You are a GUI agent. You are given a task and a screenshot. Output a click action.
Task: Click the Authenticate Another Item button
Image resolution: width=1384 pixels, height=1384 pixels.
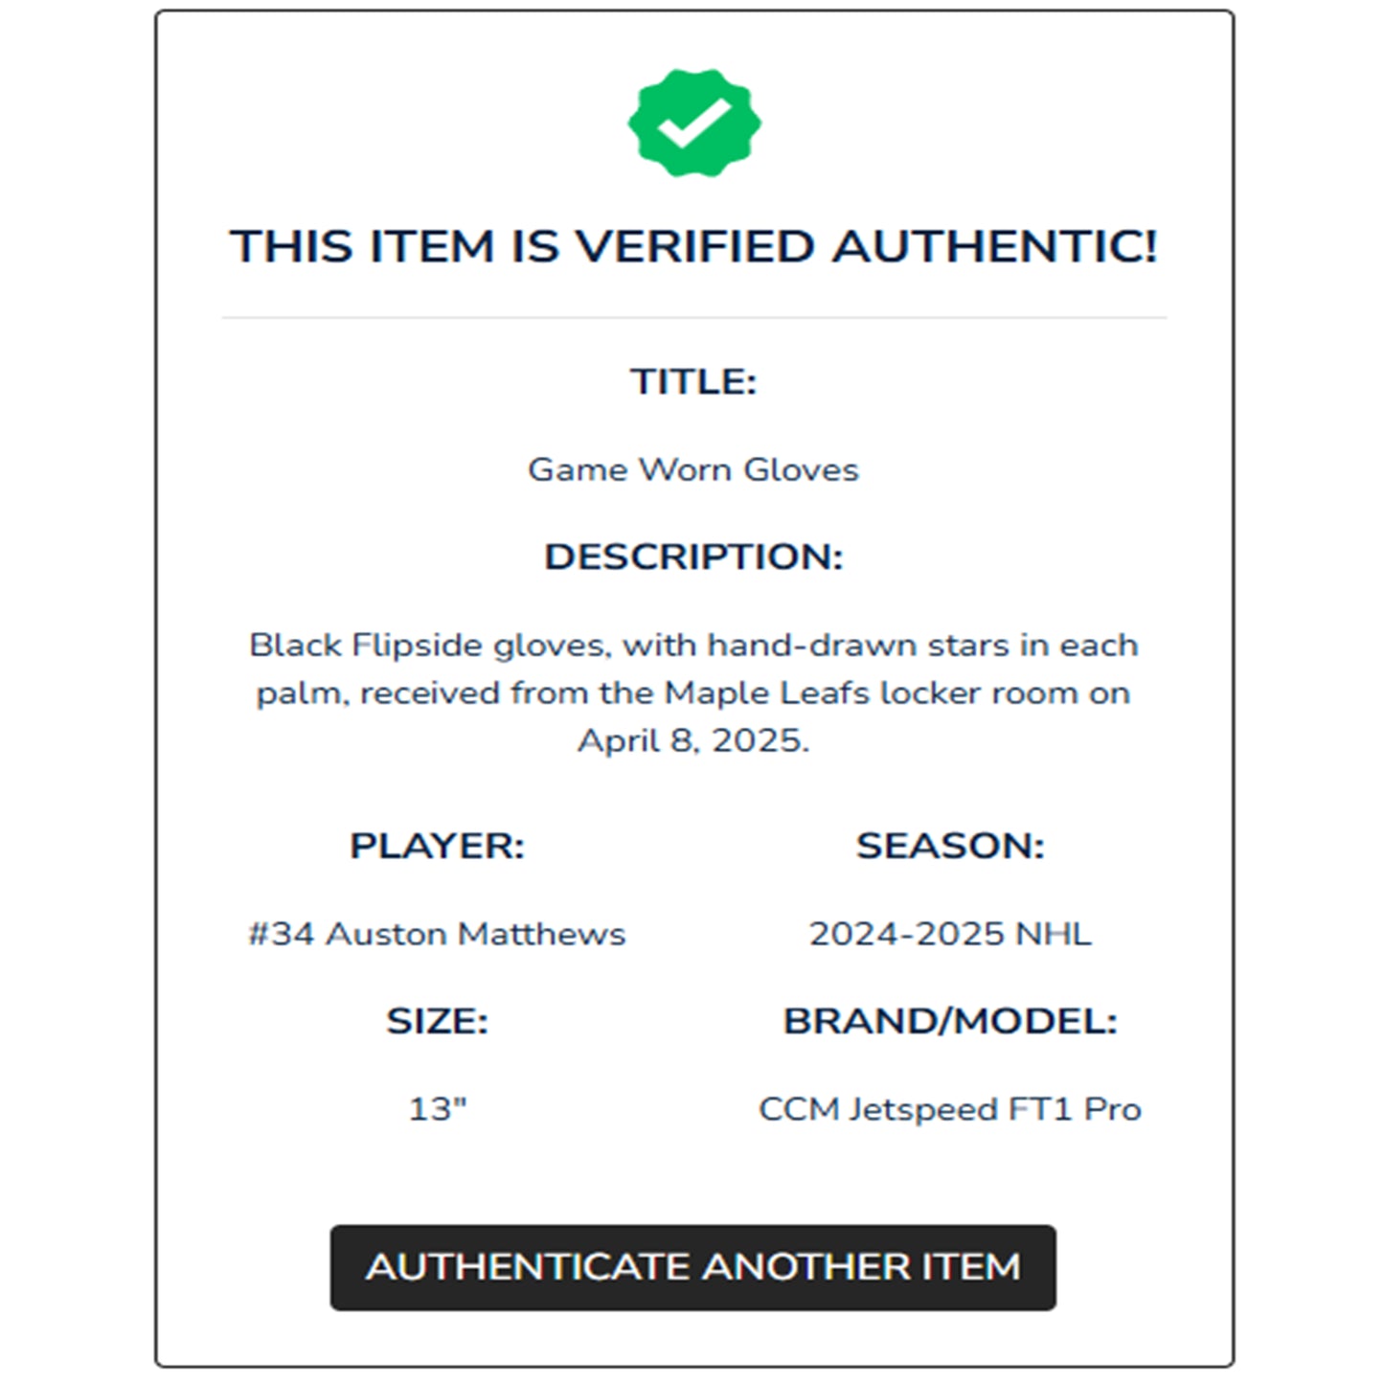pyautogui.click(x=693, y=1267)
